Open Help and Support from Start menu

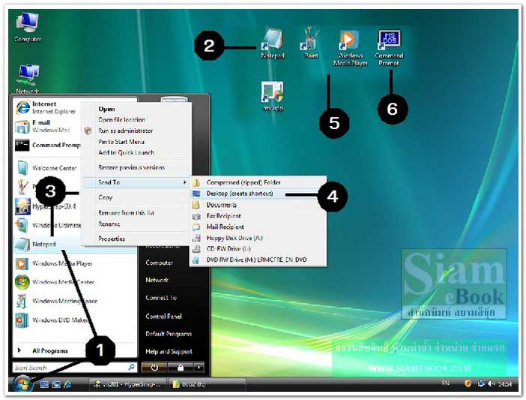point(169,351)
